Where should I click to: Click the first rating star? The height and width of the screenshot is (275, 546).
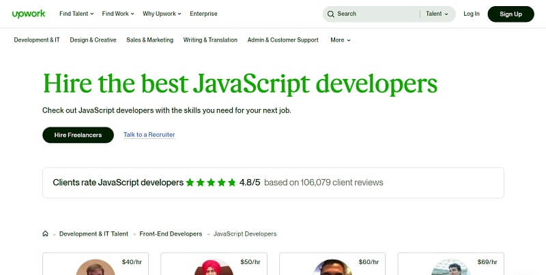pos(190,182)
